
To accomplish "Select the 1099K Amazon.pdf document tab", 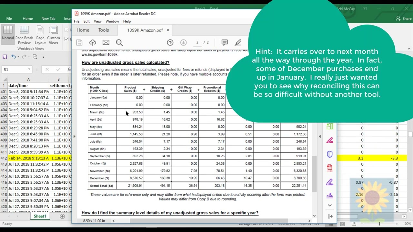I will click(145, 30).
